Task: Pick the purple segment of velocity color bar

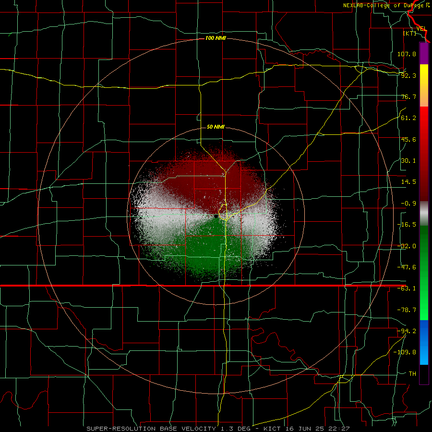Action: 424,53
